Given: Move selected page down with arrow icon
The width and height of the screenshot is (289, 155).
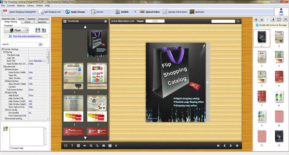Looking at the screenshot, I should pyautogui.click(x=273, y=19).
